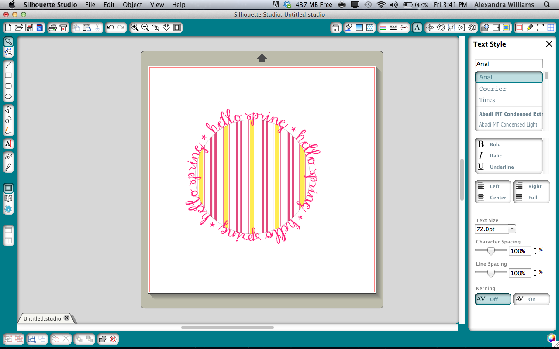559x349 pixels.
Task: Select the Rounded Rectangle tool
Action: tap(8, 86)
